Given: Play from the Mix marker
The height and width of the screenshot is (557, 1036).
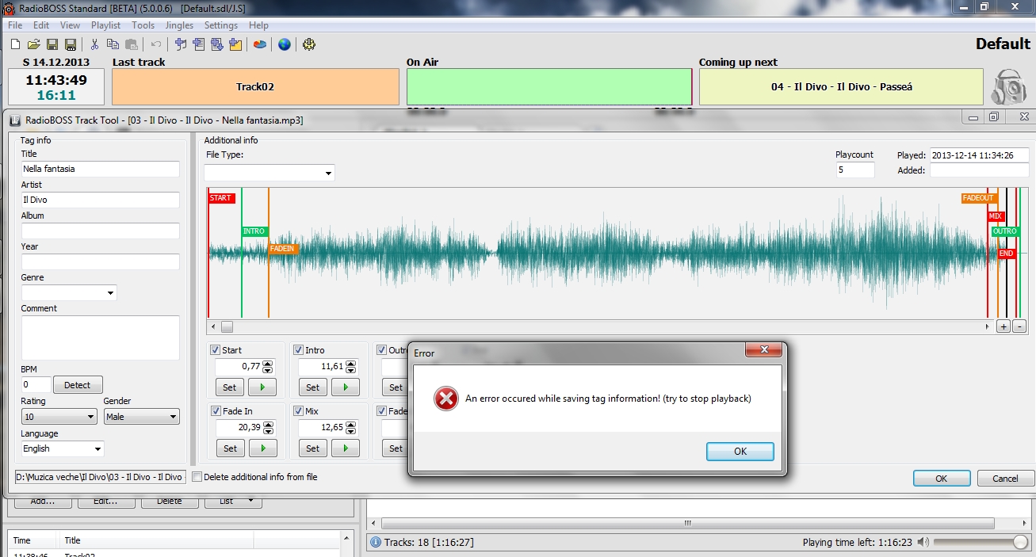Looking at the screenshot, I should [x=346, y=448].
